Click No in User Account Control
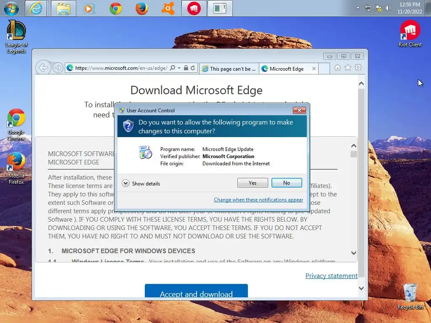Viewport: 431px width, 323px height. click(x=287, y=183)
